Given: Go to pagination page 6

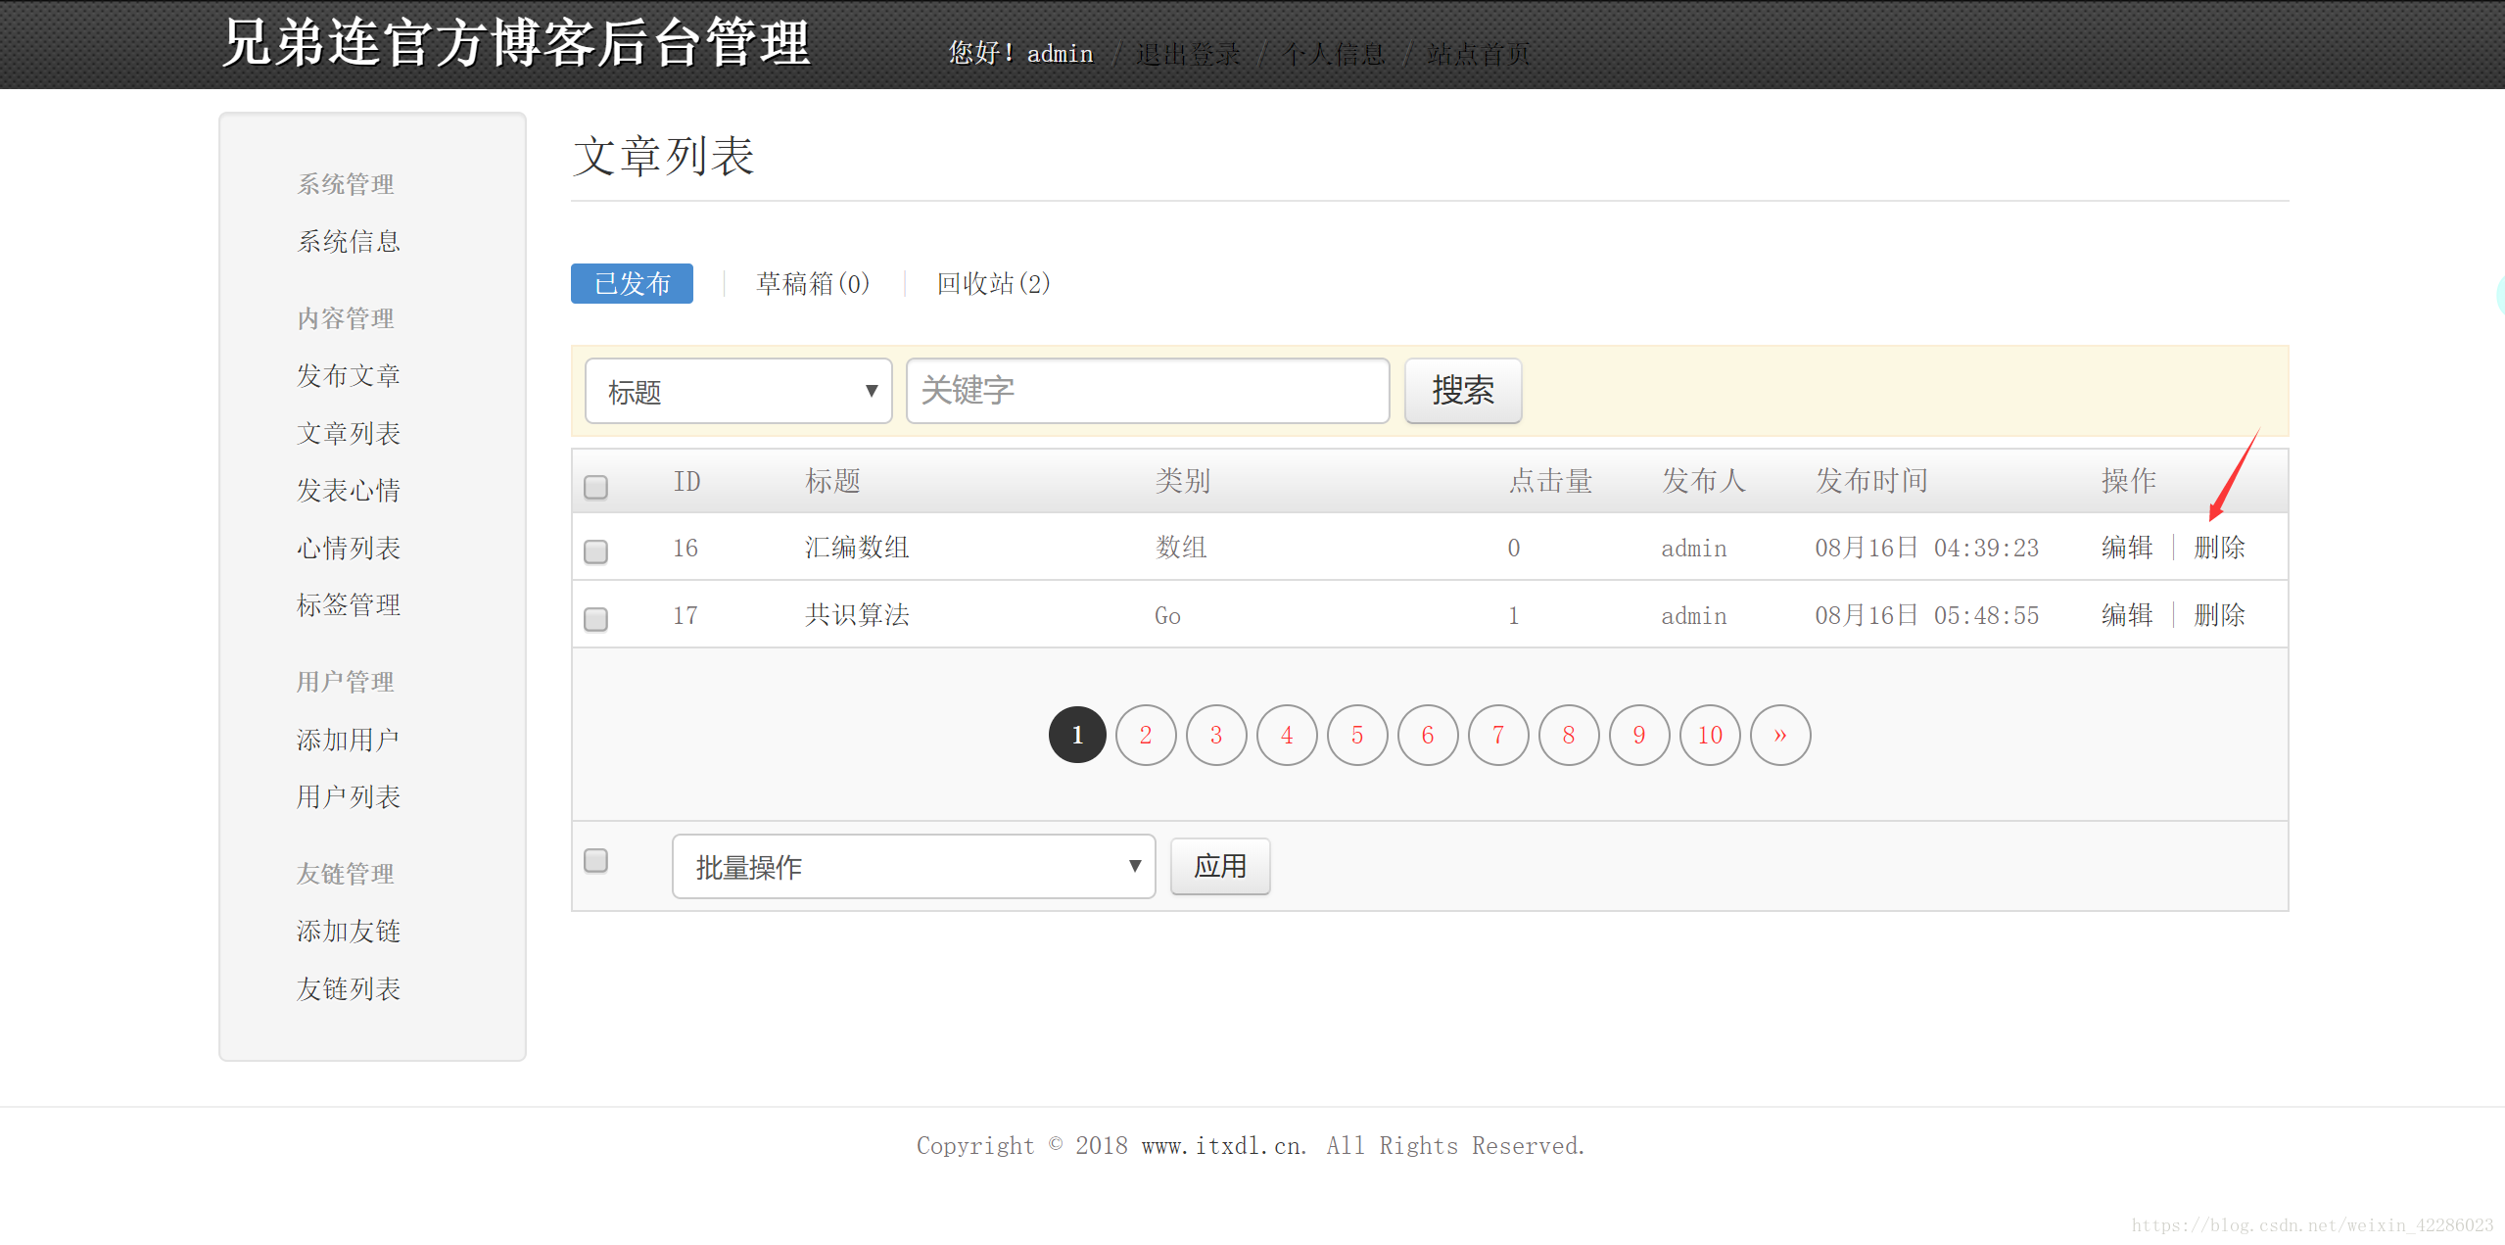Looking at the screenshot, I should 1428,735.
